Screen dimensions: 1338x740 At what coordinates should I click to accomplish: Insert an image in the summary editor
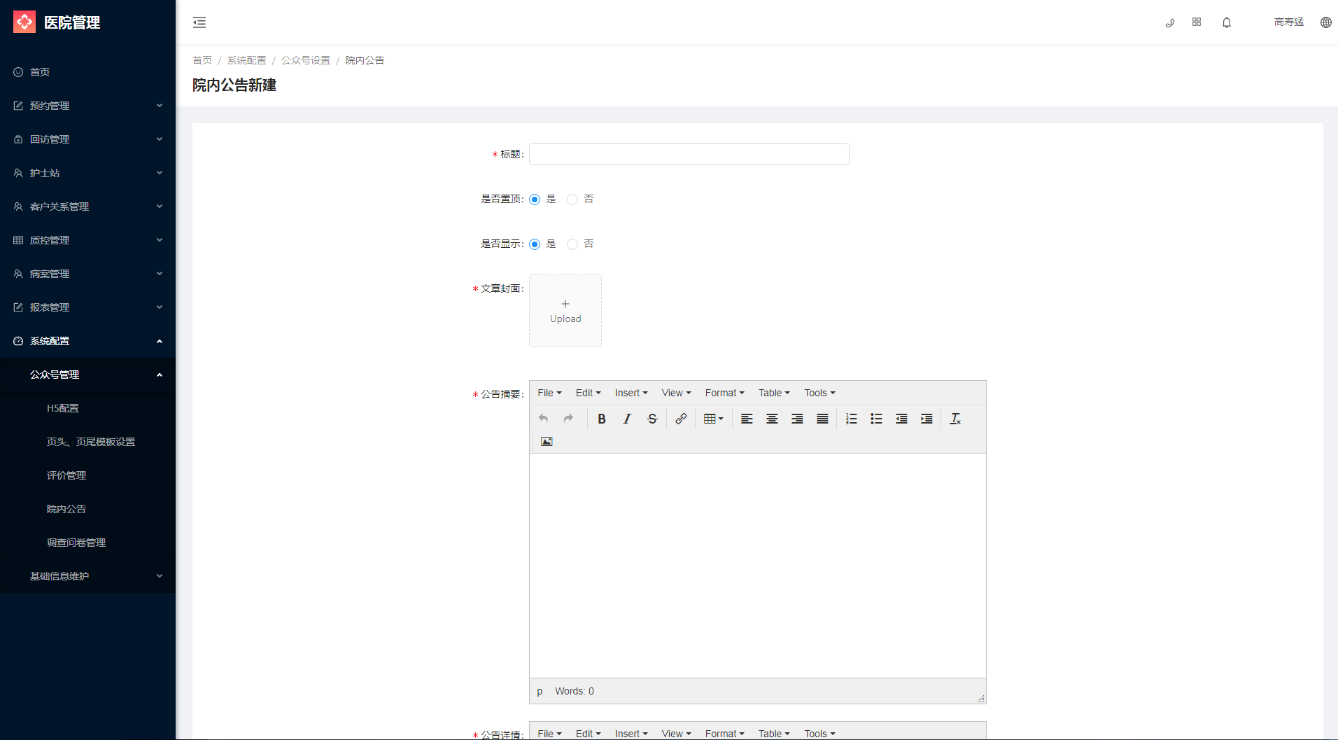click(547, 441)
